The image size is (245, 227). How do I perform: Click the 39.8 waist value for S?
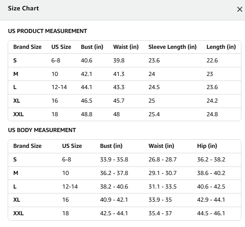(119, 61)
